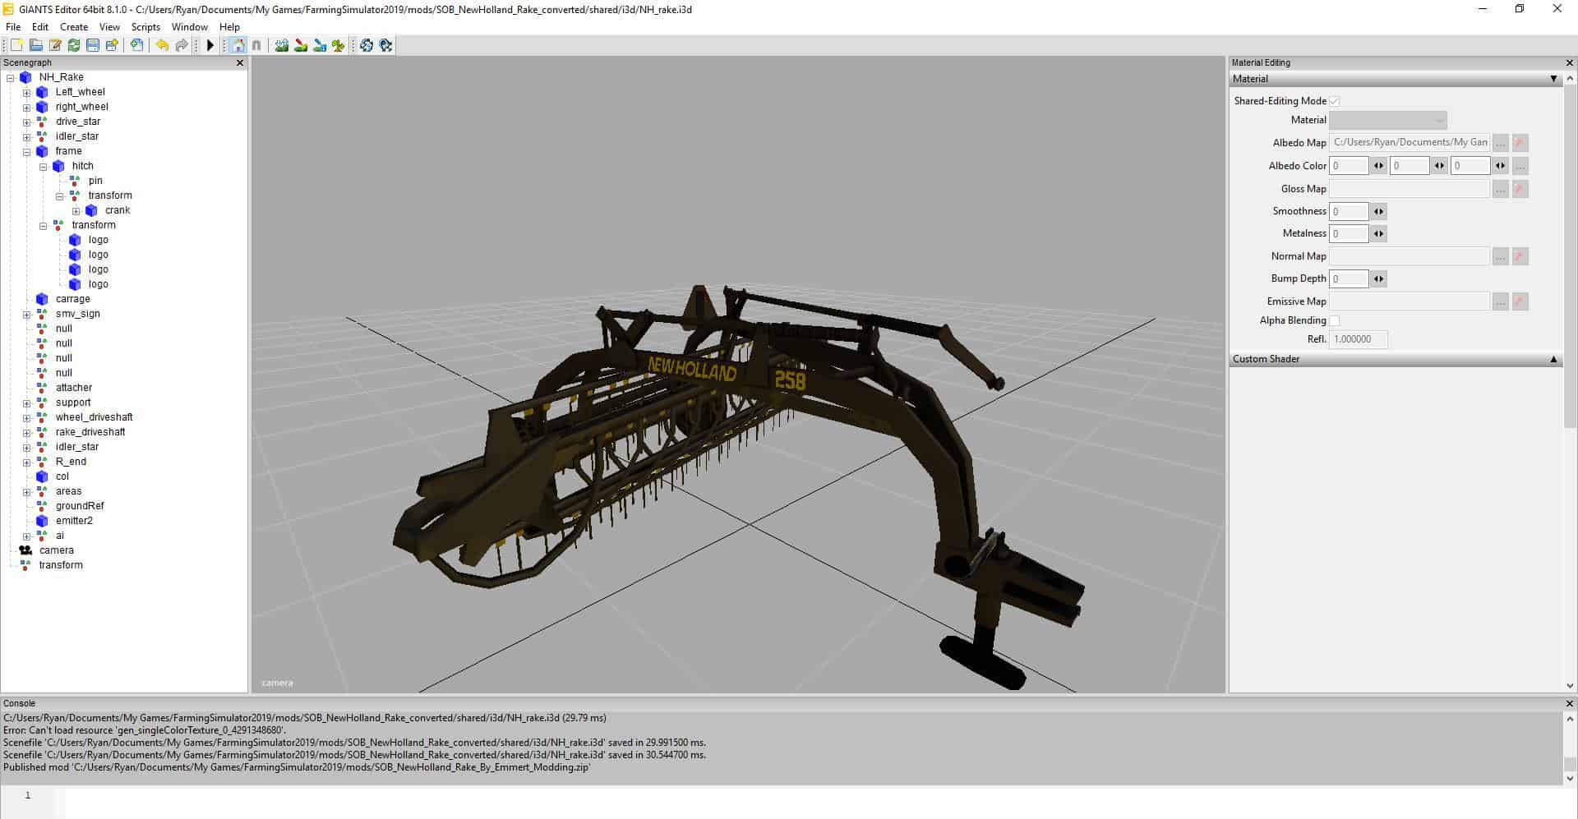Collapse the Material section header arrow
Image resolution: width=1578 pixels, height=819 pixels.
click(x=1554, y=79)
